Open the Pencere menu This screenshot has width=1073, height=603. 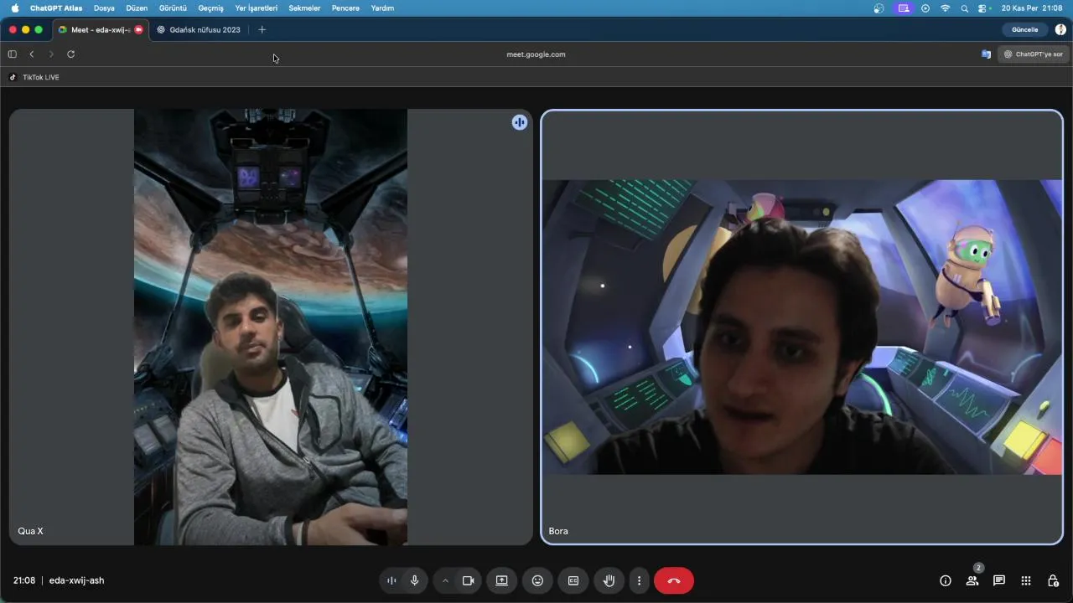click(x=345, y=8)
